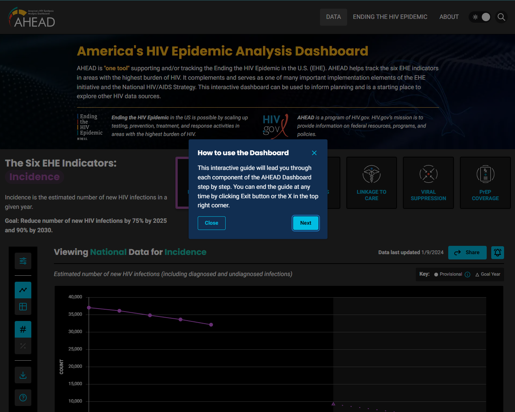This screenshot has height=412, width=515.
Task: Click the Incidence heading label
Action: click(x=34, y=177)
